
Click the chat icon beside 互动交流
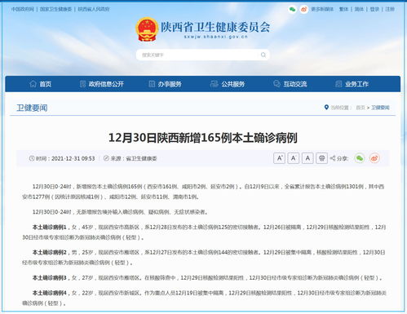click(x=276, y=84)
